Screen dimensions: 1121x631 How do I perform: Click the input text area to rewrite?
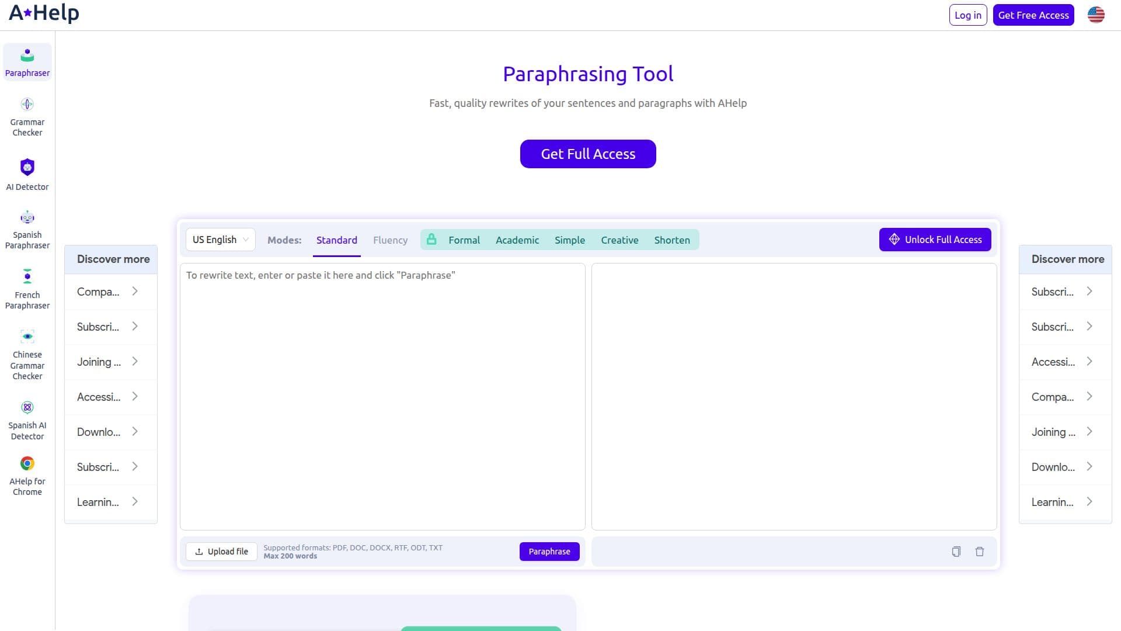382,397
